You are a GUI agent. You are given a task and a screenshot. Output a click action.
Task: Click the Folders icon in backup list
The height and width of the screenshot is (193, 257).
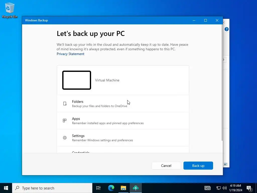coord(65,104)
